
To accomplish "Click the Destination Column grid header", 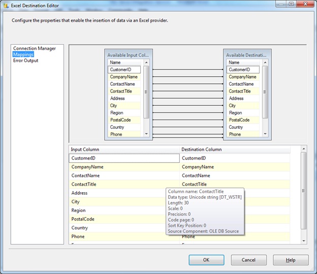I will pos(235,149).
